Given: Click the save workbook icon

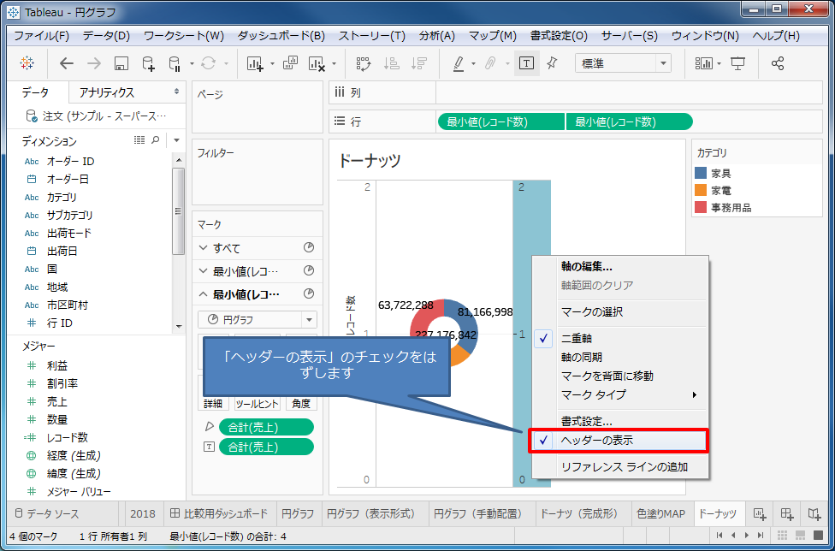Looking at the screenshot, I should point(120,62).
